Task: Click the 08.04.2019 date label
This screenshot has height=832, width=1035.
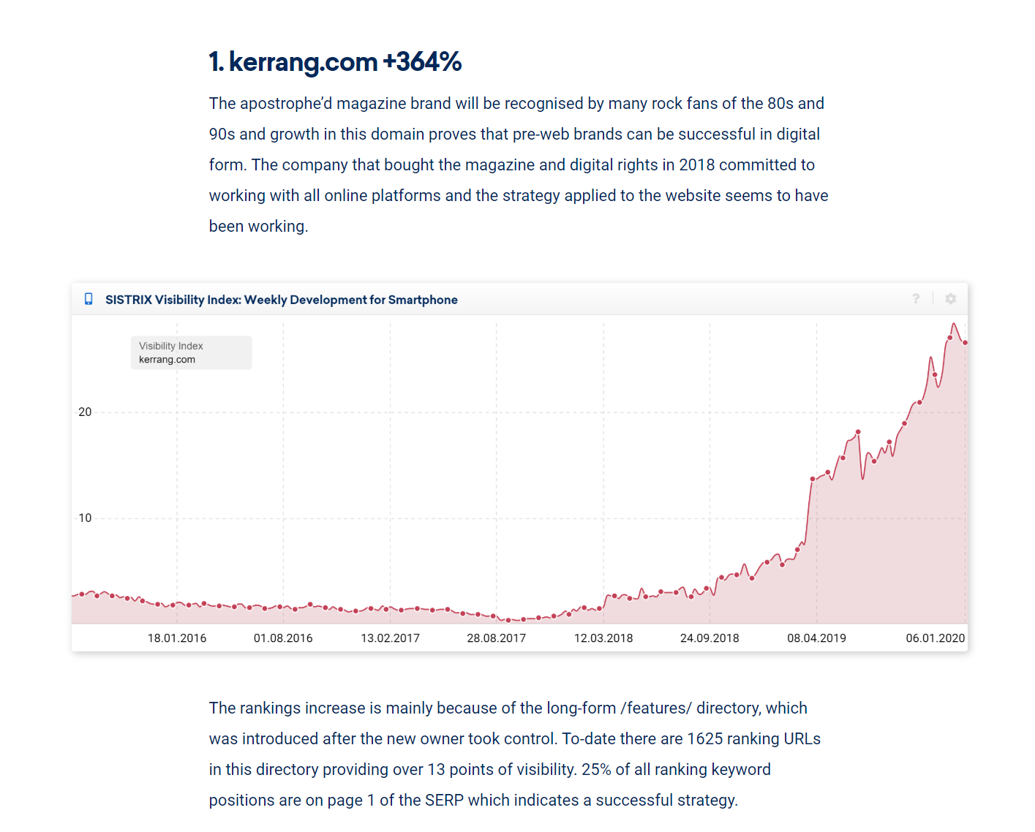Action: pyautogui.click(x=816, y=638)
